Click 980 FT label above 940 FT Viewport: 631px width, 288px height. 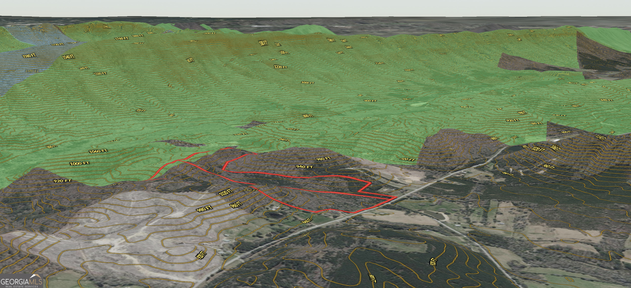pos(323,159)
